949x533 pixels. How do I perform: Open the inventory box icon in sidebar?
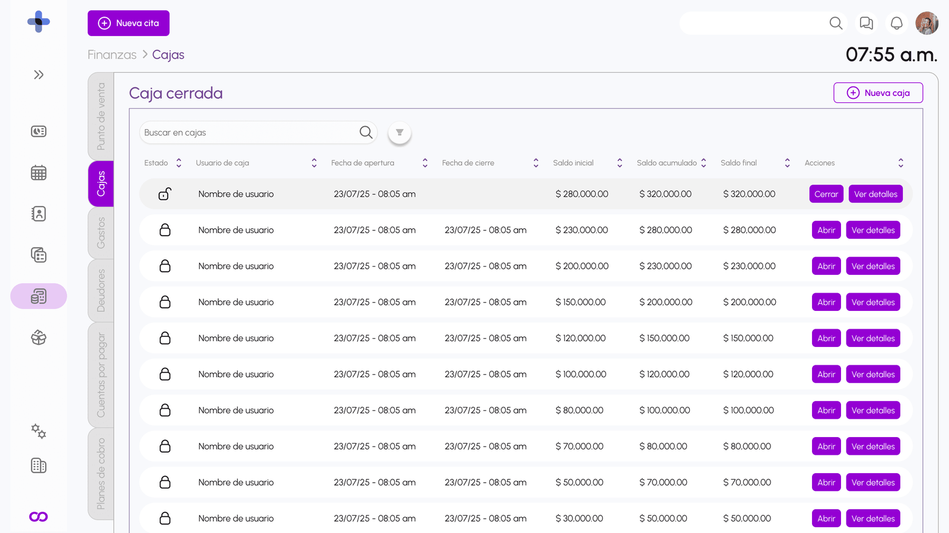tap(39, 338)
